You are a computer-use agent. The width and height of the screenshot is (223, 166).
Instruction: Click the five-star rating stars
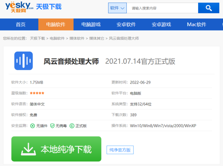pyautogui.click(x=37, y=93)
